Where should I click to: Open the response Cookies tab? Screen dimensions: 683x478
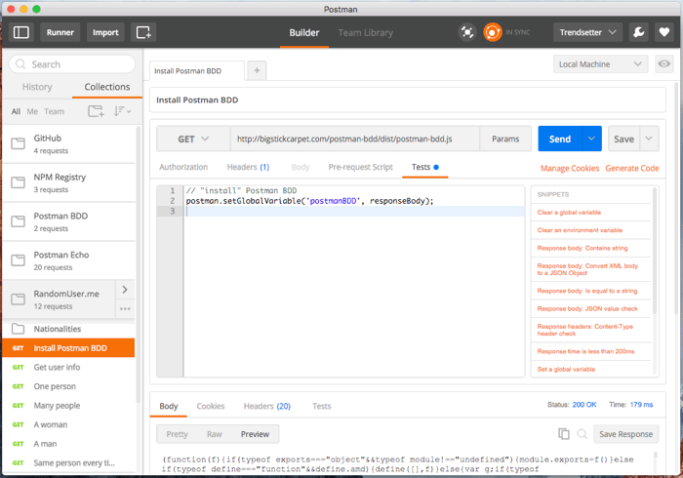click(211, 406)
